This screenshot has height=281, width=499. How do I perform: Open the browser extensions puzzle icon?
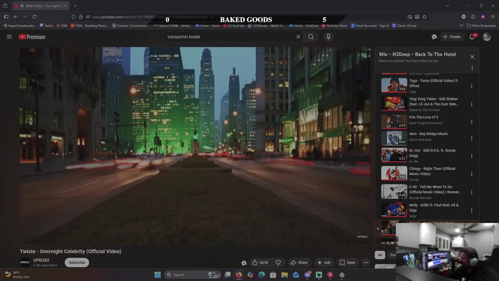pyautogui.click(x=473, y=17)
